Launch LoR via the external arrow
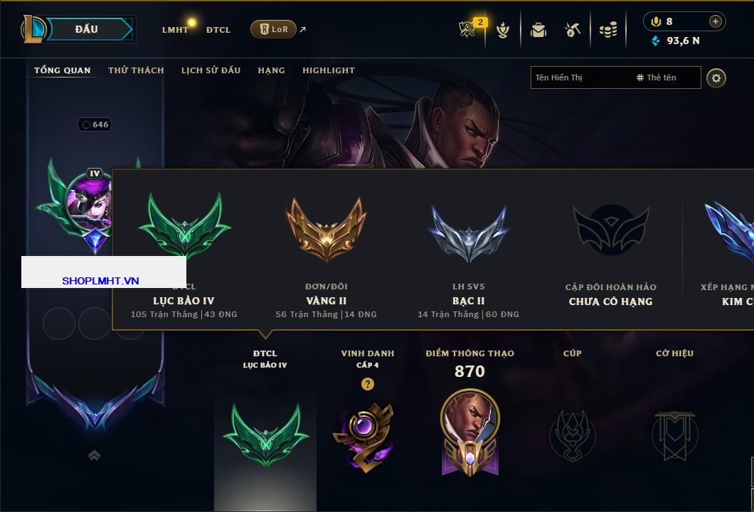Viewport: 754px width, 512px height. point(302,29)
